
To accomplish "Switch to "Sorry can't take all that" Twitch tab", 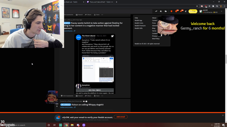I will click(100, 2).
